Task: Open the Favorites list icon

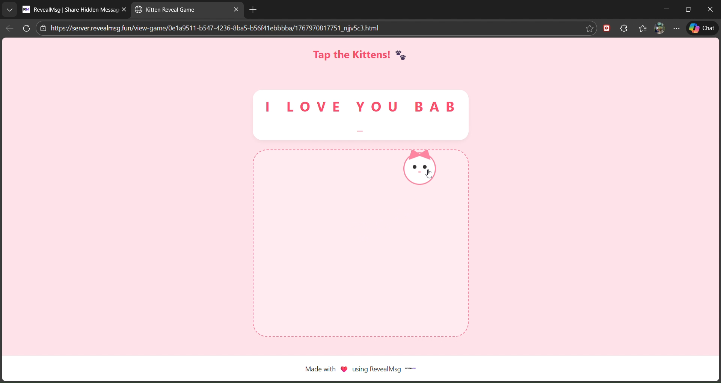Action: pyautogui.click(x=643, y=29)
